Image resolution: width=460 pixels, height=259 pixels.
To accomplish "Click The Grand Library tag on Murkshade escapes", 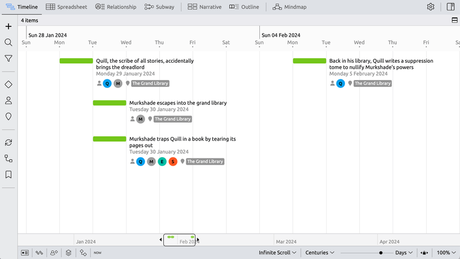I will [173, 119].
